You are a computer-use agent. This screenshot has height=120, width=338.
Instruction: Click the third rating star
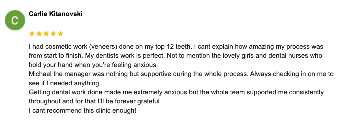pos(46,34)
